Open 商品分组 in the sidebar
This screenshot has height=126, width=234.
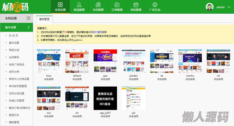(14, 50)
